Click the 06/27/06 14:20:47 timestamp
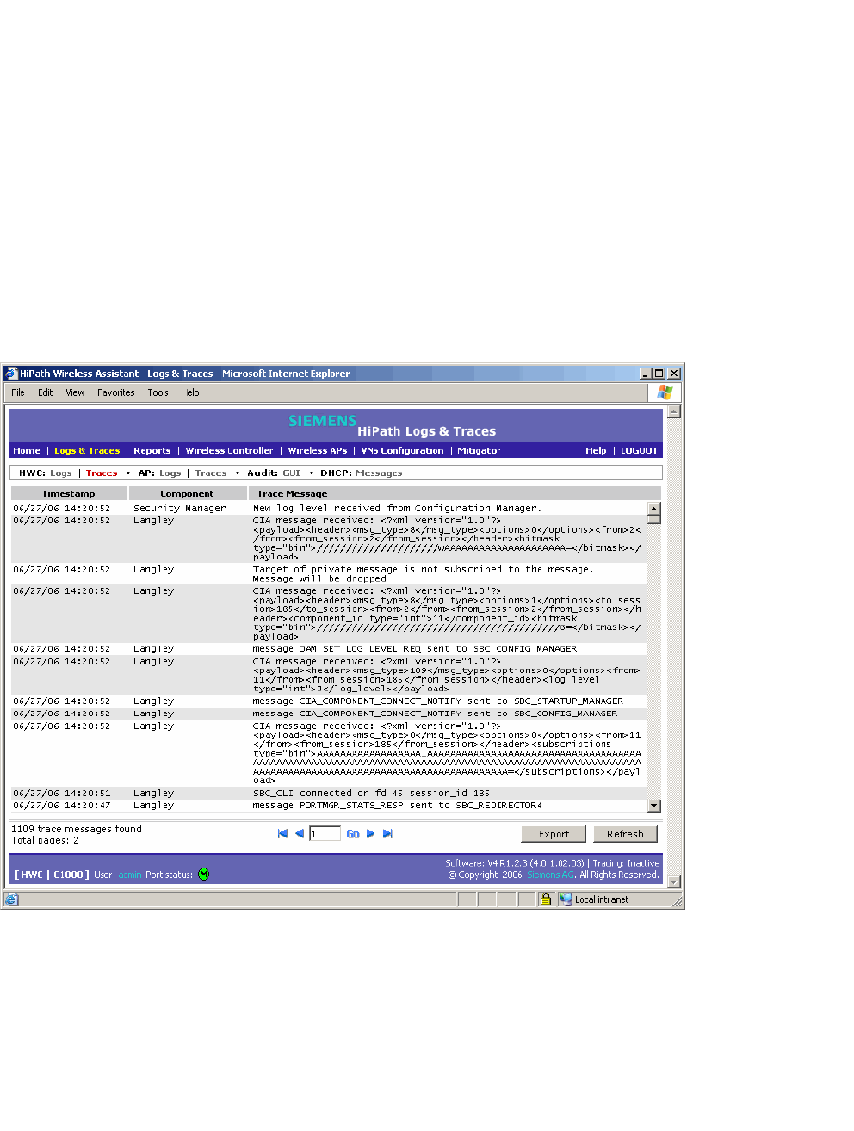The width and height of the screenshot is (854, 1131). [x=62, y=806]
